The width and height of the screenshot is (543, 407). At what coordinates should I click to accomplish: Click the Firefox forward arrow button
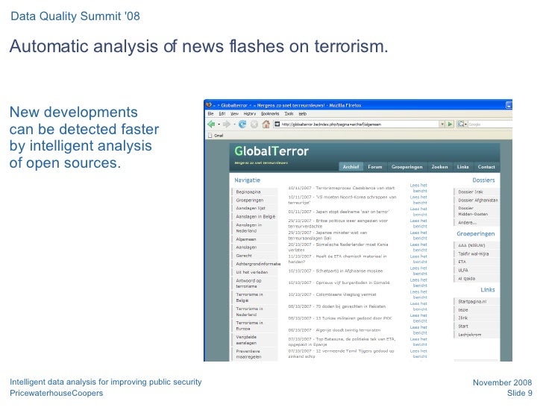[227, 124]
